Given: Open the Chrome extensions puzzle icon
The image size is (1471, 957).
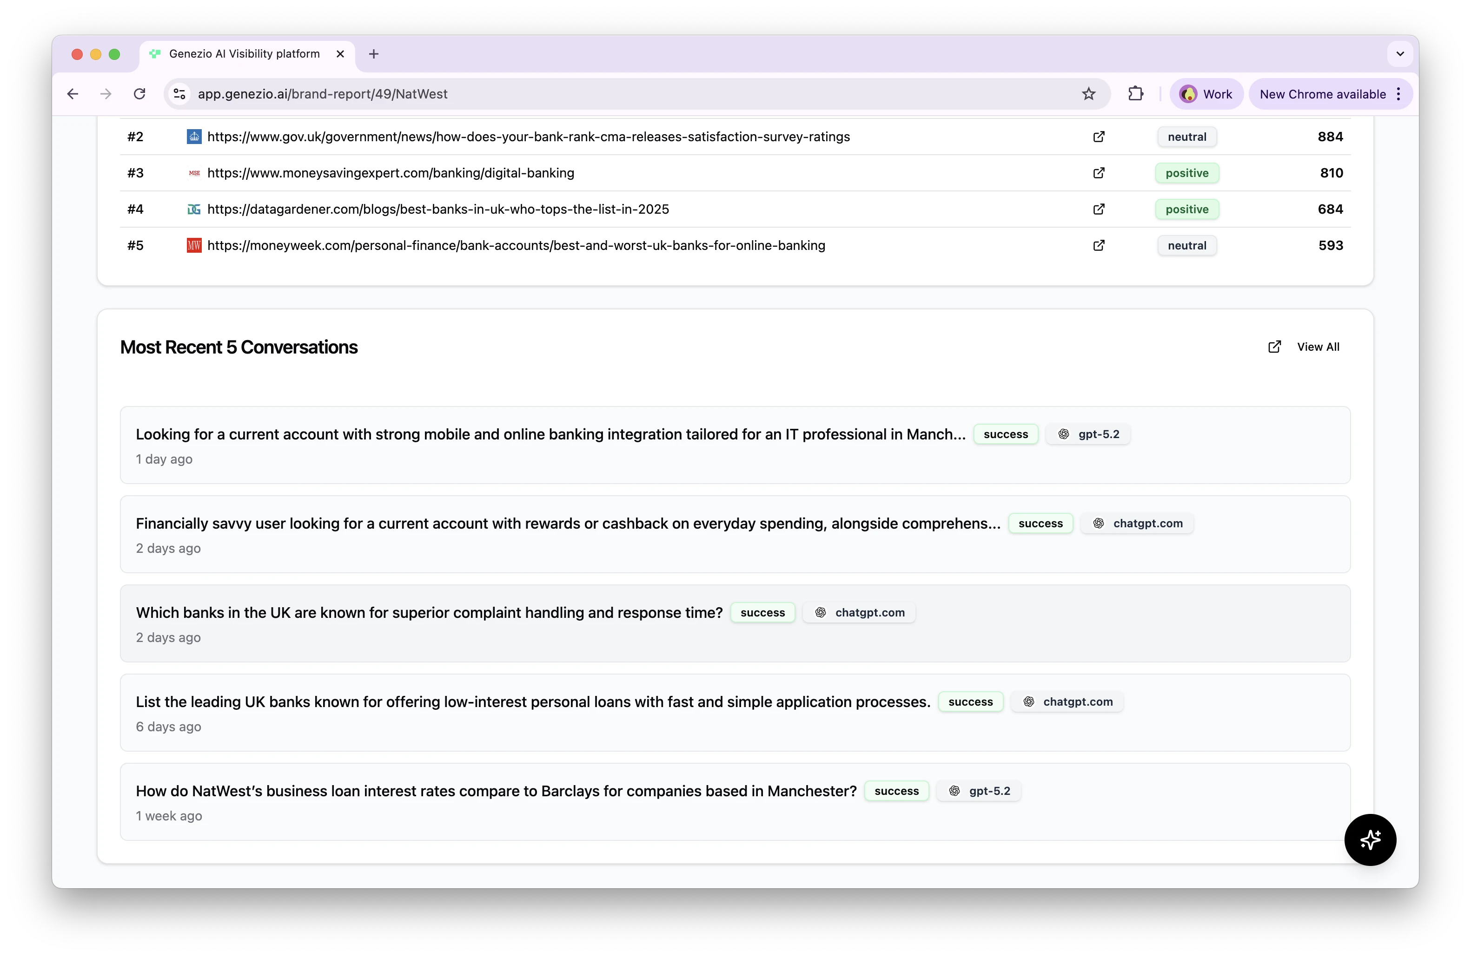Looking at the screenshot, I should (1135, 94).
